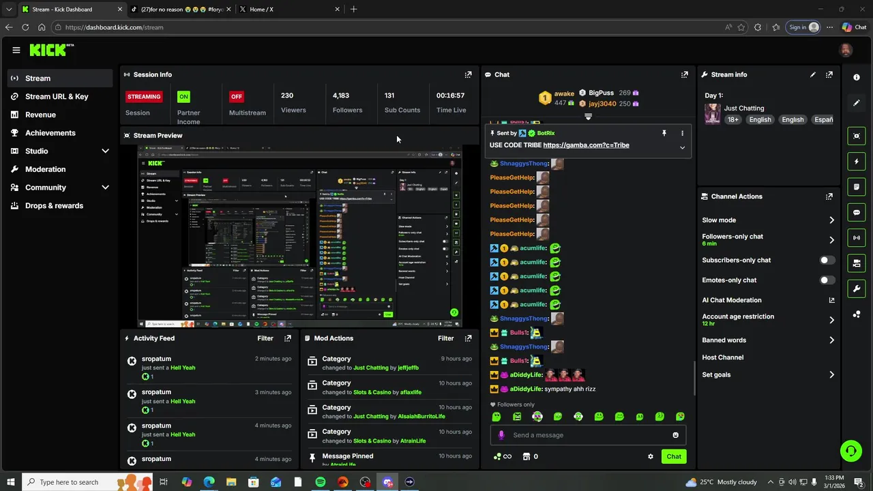Click the shop icon below message box
The image size is (873, 491).
coord(527,456)
